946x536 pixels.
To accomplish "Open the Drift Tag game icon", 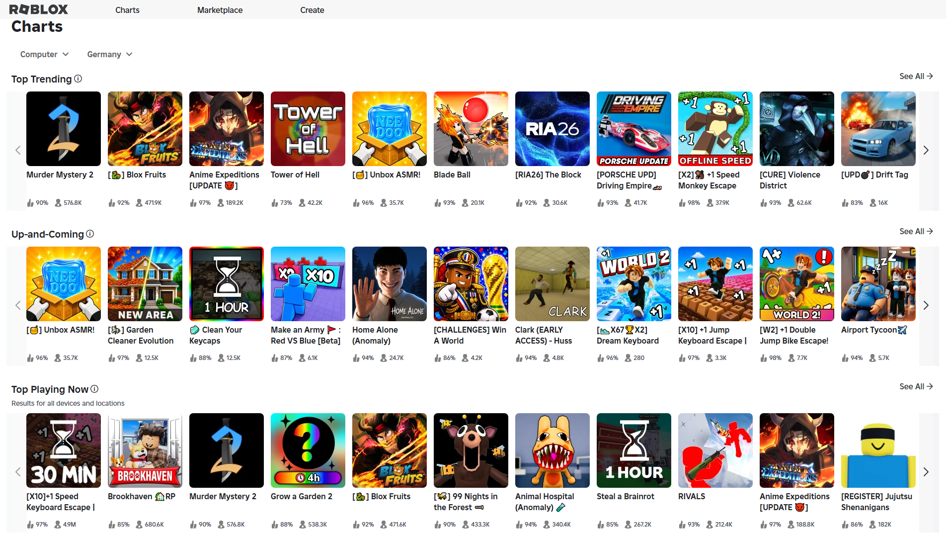I will coord(878,129).
